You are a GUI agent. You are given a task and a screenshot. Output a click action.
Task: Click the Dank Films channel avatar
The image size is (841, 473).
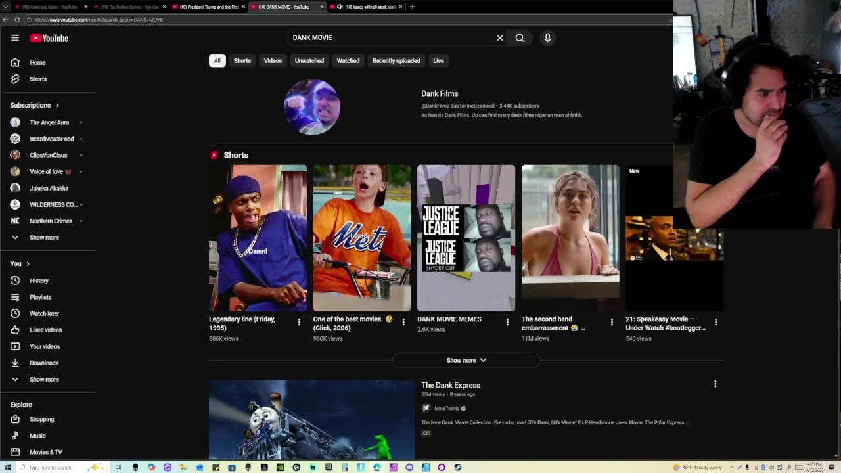tap(312, 107)
